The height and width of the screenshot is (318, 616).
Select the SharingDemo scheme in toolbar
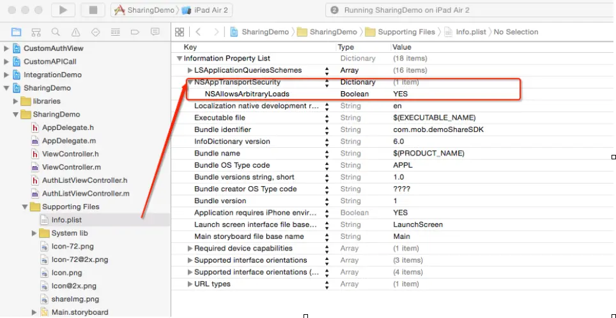click(144, 10)
